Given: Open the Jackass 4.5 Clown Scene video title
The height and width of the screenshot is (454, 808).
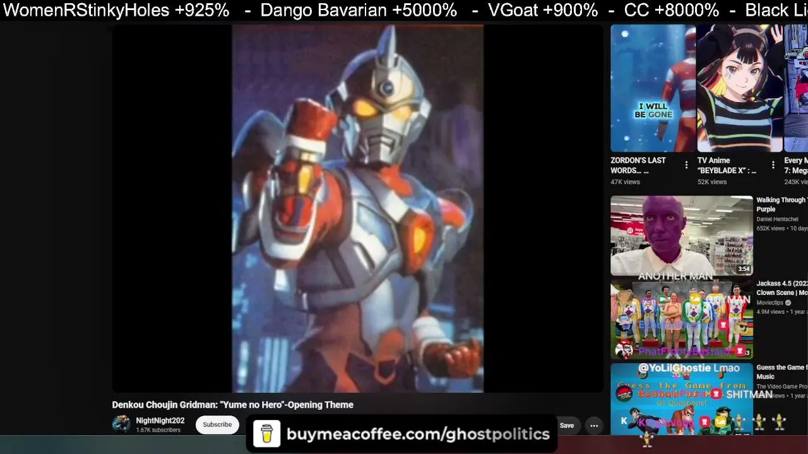Looking at the screenshot, I should [x=781, y=288].
